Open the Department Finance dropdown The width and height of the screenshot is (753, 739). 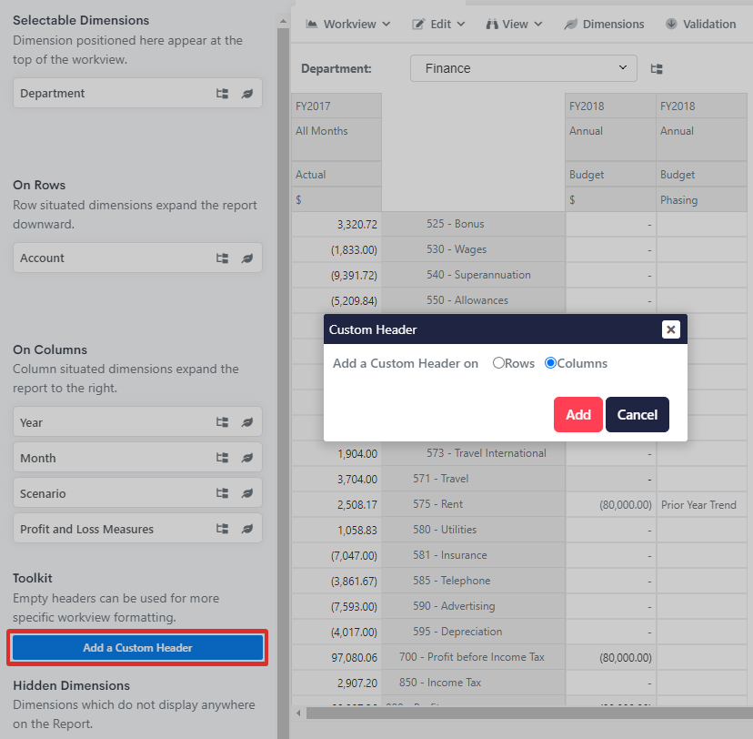[x=524, y=68]
